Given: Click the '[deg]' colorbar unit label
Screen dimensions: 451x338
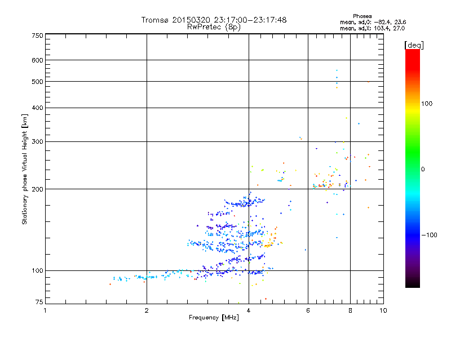Looking at the screenshot, I should [x=414, y=45].
